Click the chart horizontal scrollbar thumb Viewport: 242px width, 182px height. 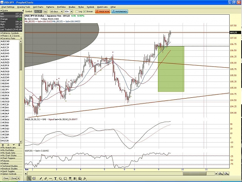coord(194,173)
